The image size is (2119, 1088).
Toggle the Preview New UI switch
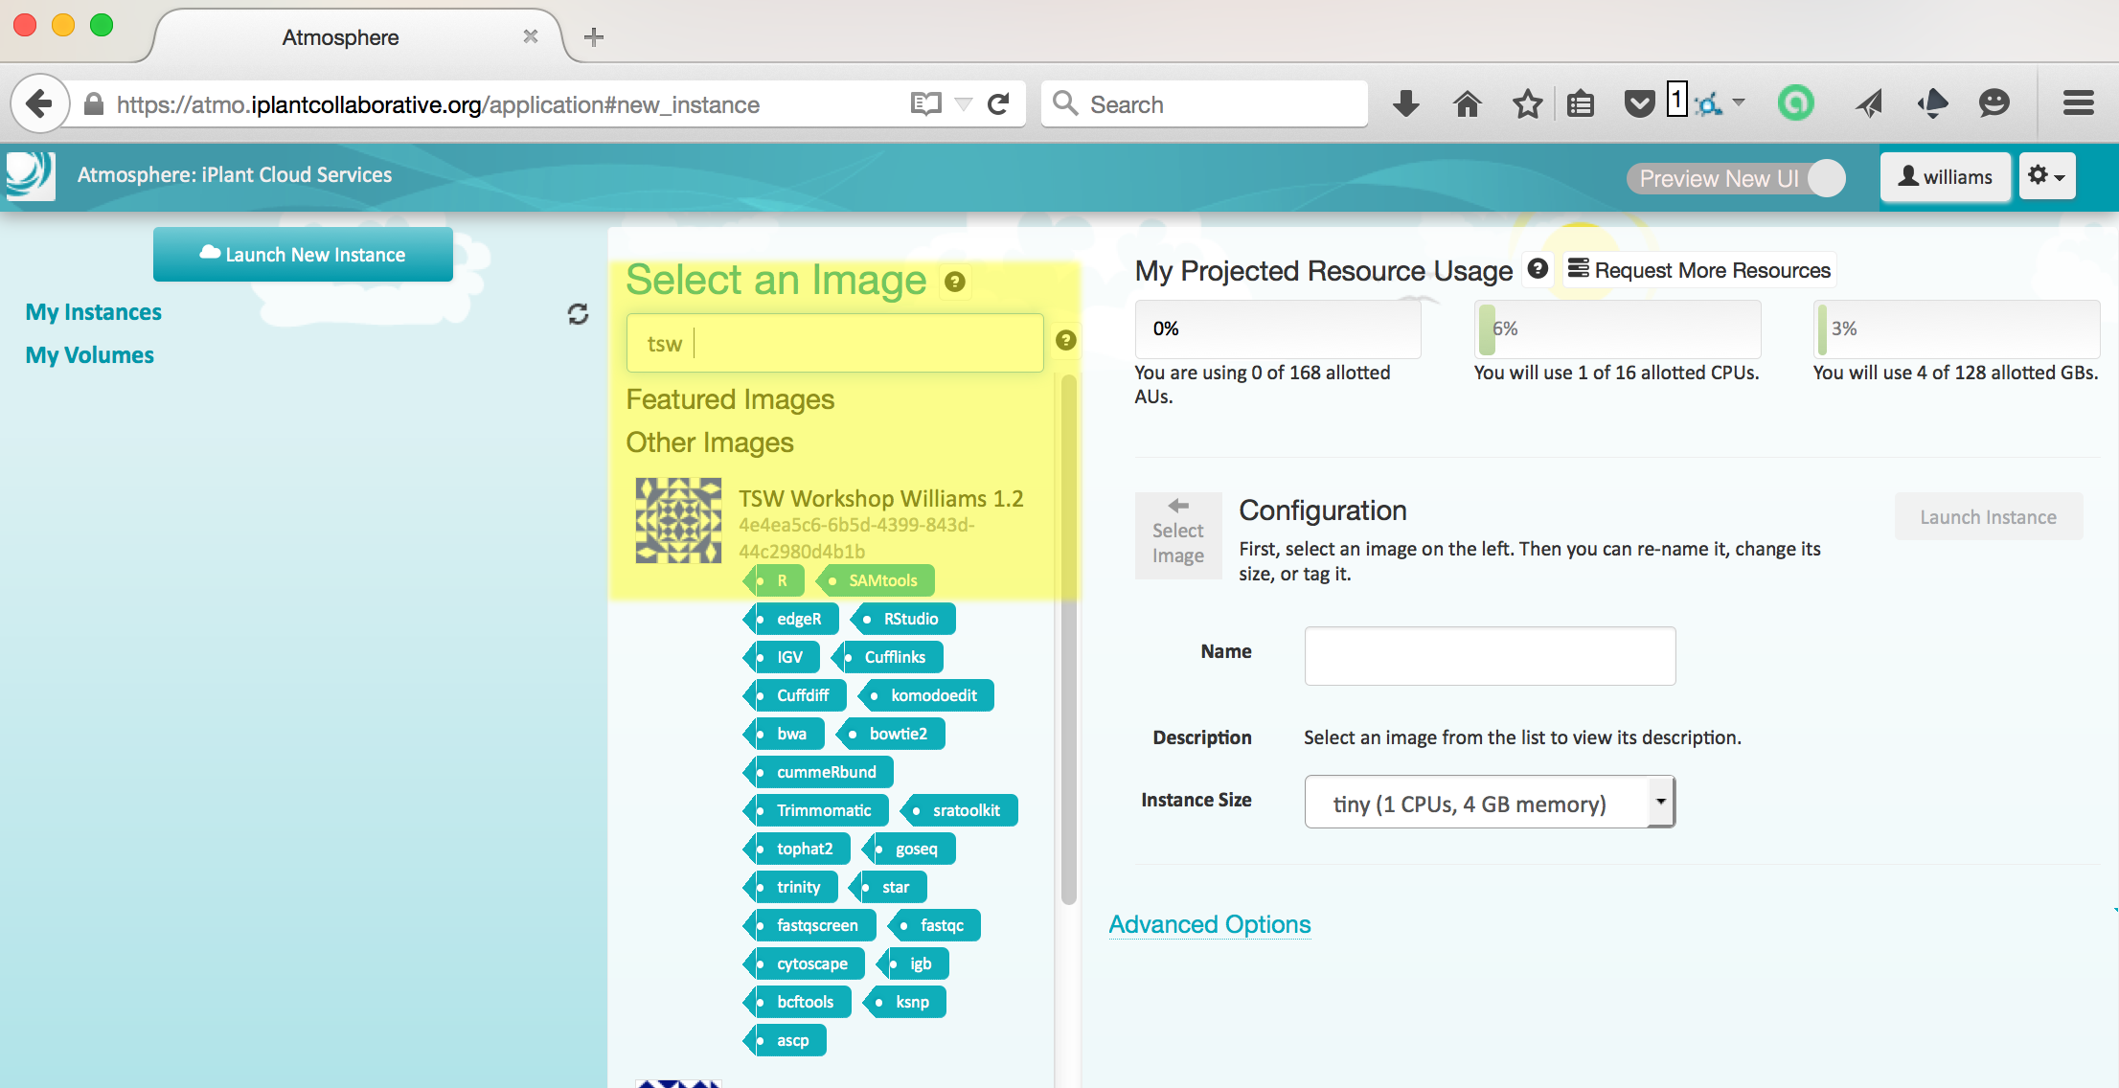click(x=1736, y=178)
